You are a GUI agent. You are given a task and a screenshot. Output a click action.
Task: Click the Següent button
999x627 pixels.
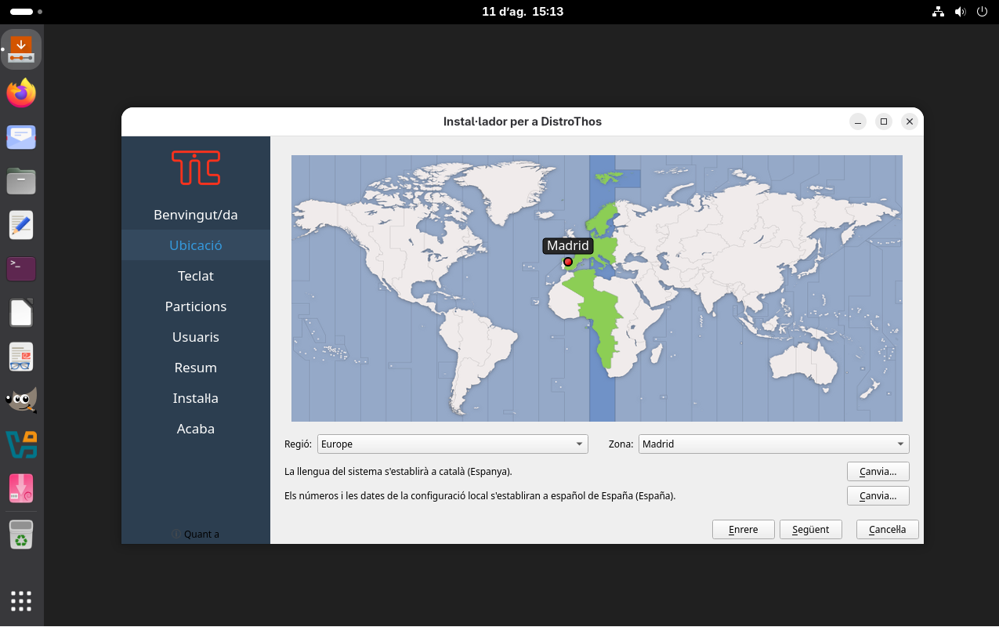click(x=811, y=529)
